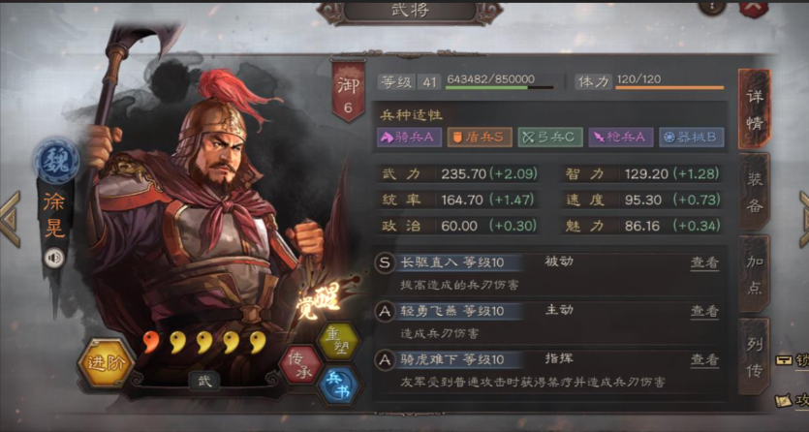This screenshot has width=809, height=432.
Task: Click the 御 6 red banner badge
Action: coord(348,91)
